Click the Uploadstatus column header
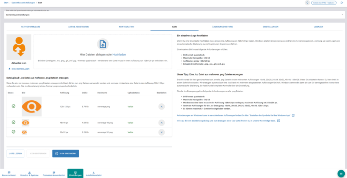The image size is (347, 178). (133, 93)
